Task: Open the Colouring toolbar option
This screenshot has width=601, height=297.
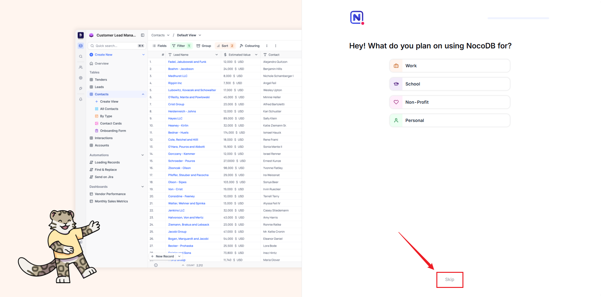Action: coord(250,46)
